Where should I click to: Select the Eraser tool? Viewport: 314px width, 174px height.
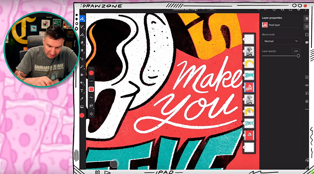(x=82, y=43)
